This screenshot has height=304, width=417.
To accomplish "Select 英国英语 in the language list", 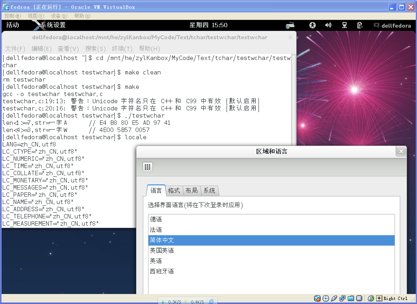I will [271, 250].
